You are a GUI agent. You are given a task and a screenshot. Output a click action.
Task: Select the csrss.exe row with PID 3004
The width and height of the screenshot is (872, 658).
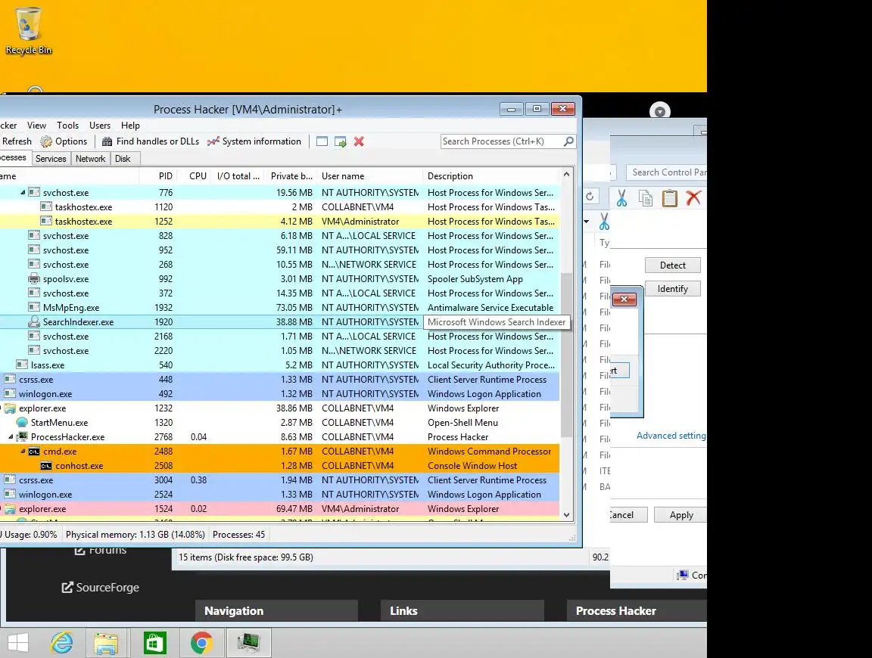pyautogui.click(x=280, y=480)
